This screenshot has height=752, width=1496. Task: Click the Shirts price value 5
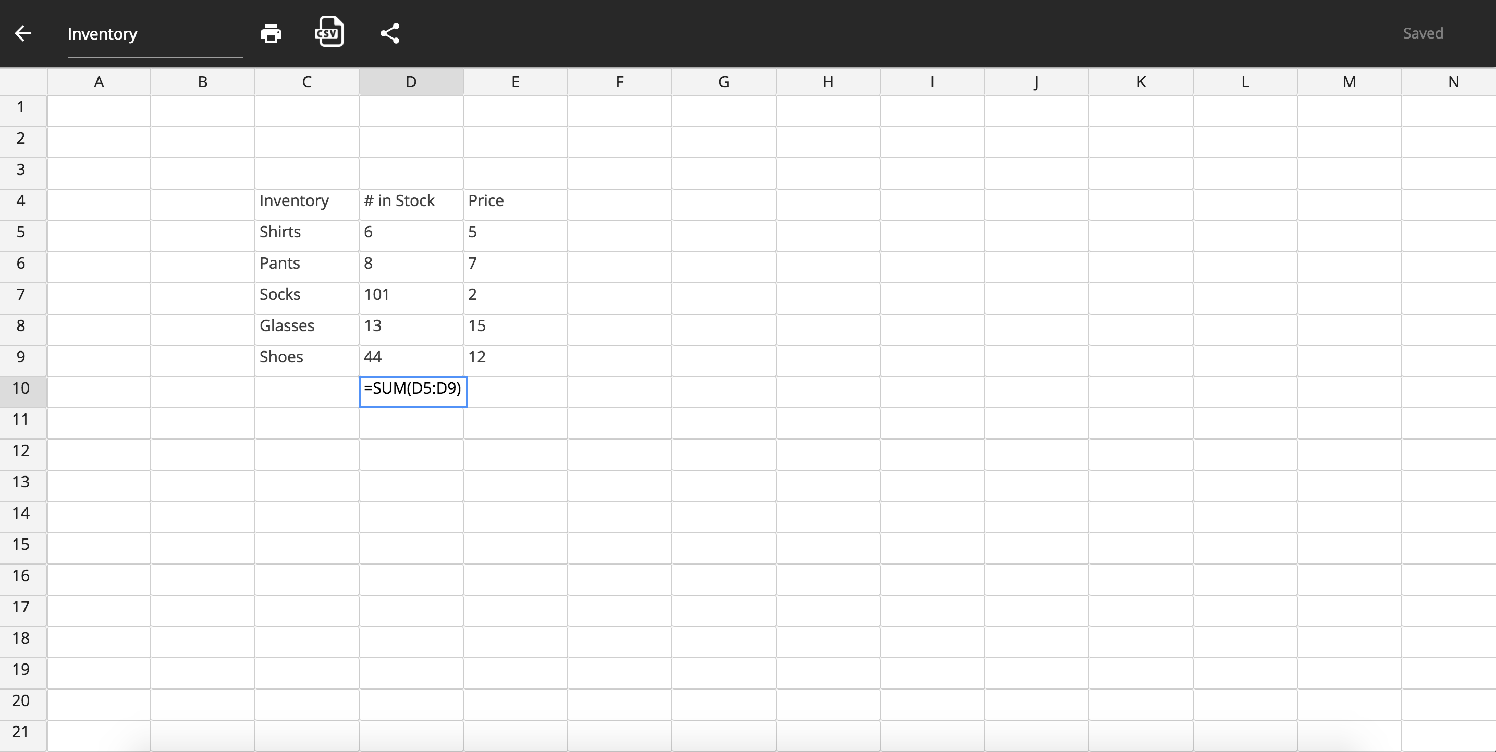point(515,235)
